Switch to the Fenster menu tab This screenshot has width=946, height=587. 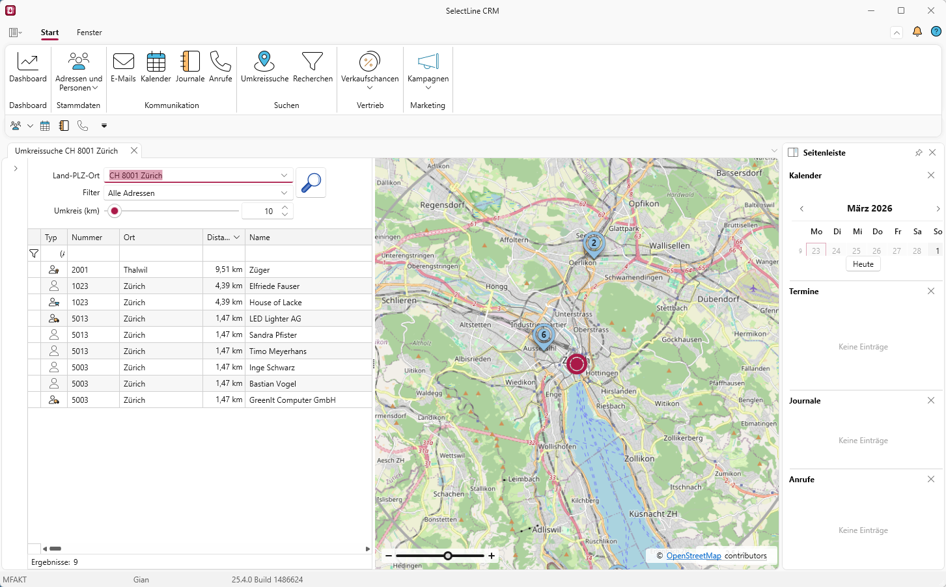[89, 33]
